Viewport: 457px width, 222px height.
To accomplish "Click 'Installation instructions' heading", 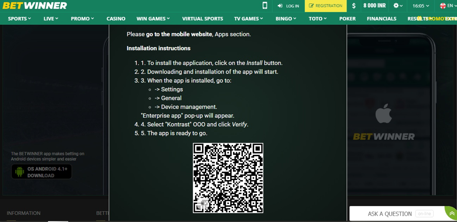I will (x=159, y=48).
